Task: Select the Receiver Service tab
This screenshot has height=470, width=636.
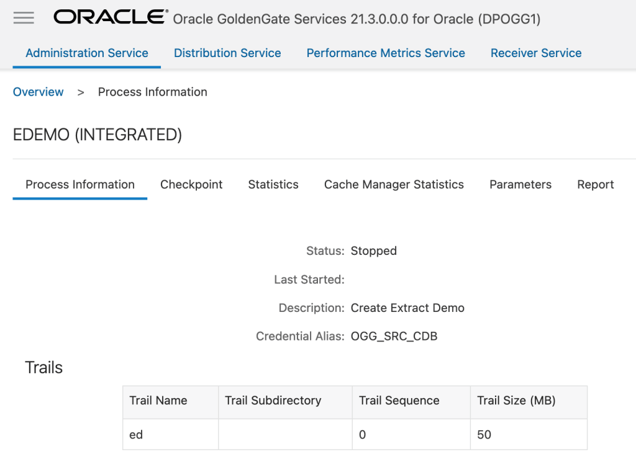Action: tap(536, 53)
